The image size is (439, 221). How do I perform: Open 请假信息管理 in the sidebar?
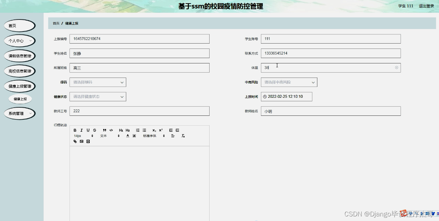click(20, 56)
